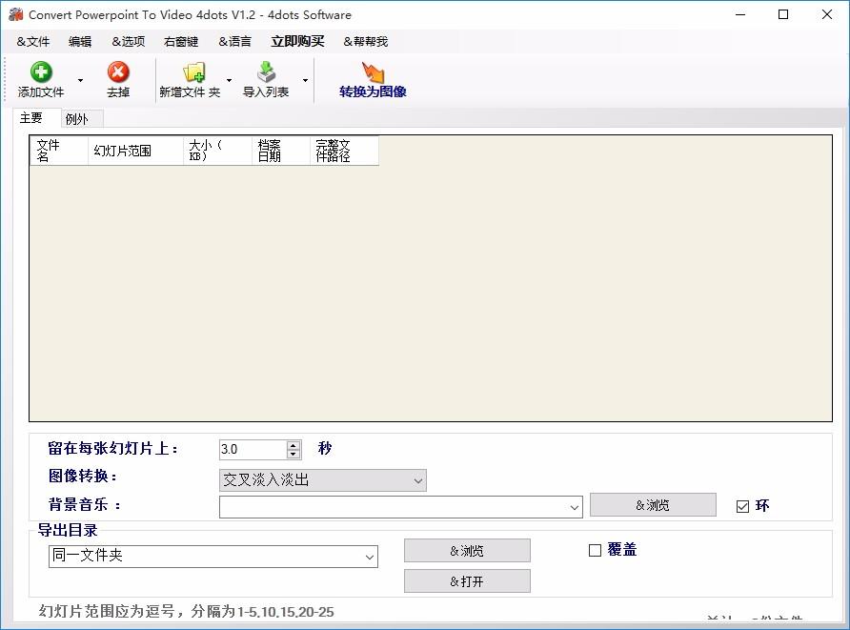Enable the 覆盖 overwrite checkbox
This screenshot has height=630, width=850.
point(595,550)
